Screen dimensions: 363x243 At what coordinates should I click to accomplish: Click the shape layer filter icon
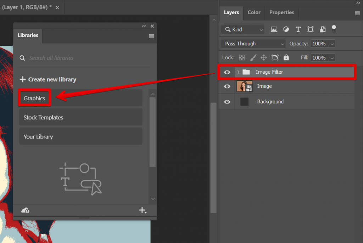[x=311, y=29]
